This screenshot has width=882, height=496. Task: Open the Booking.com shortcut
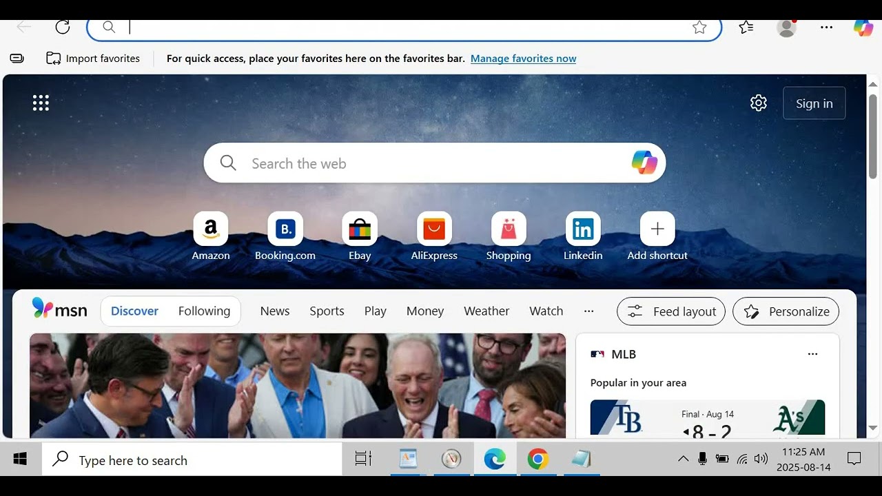(285, 236)
